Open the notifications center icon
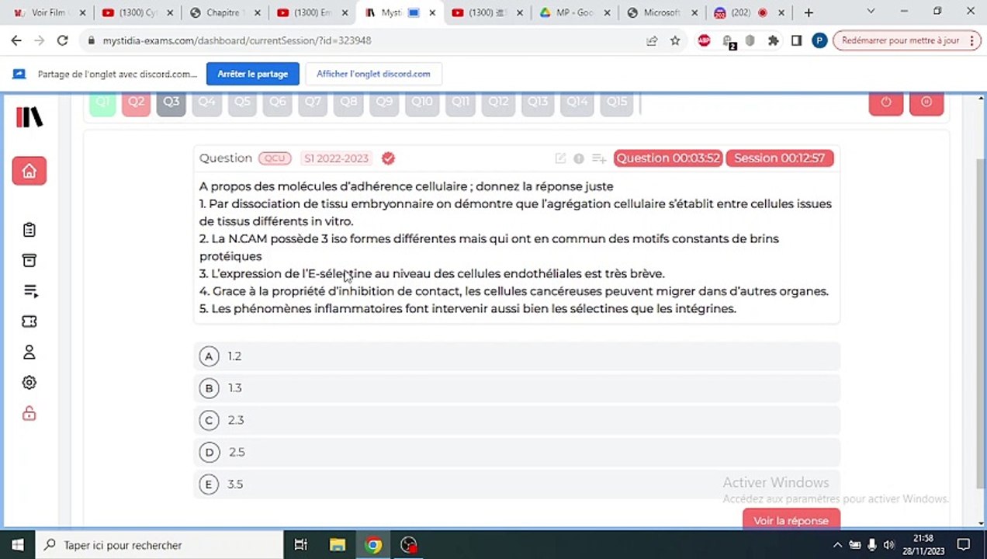The width and height of the screenshot is (987, 559). point(963,545)
